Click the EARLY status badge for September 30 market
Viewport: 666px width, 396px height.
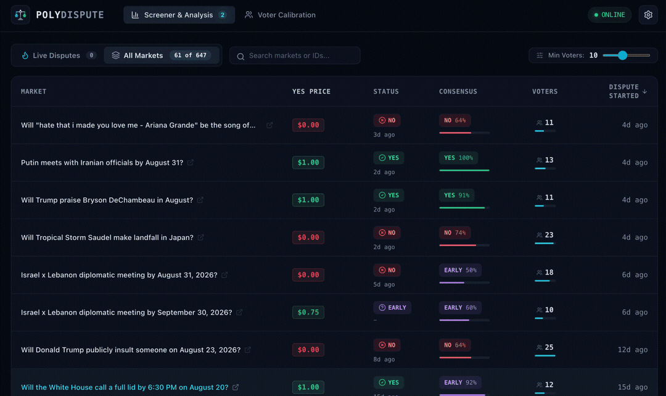[x=392, y=308]
